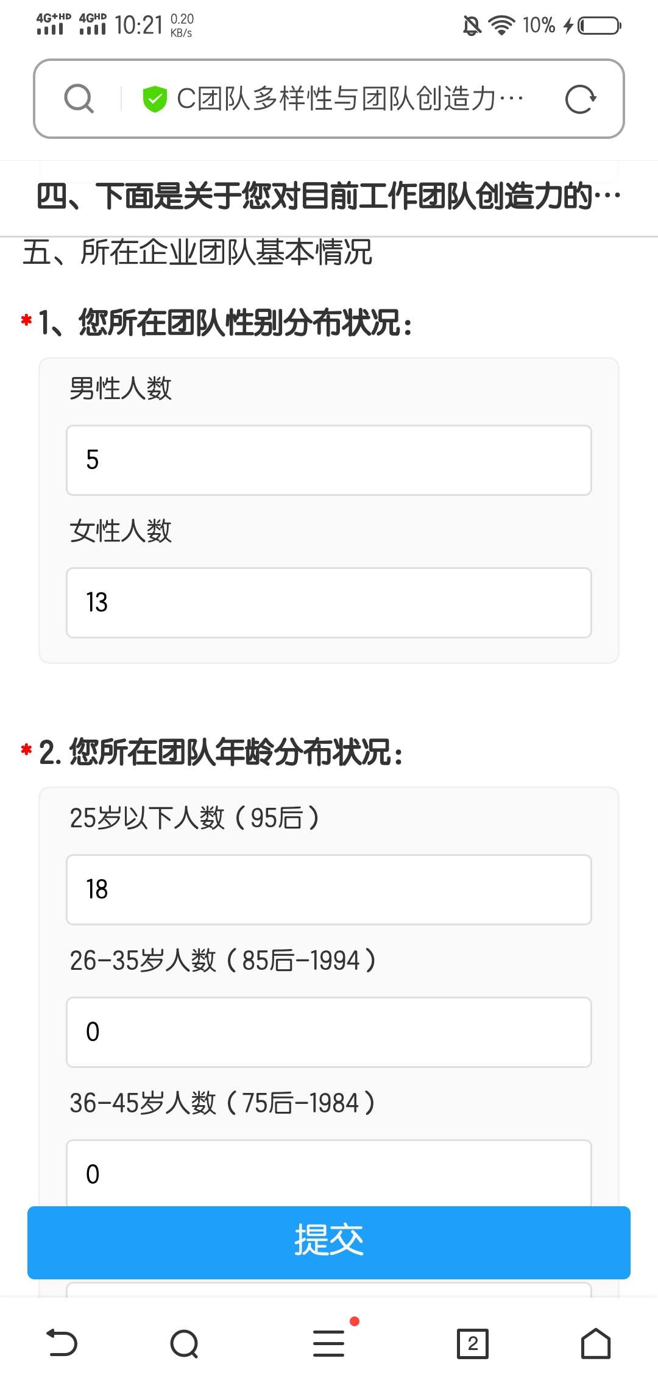The width and height of the screenshot is (658, 1389).
Task: Tap the green security shield icon
Action: point(155,99)
